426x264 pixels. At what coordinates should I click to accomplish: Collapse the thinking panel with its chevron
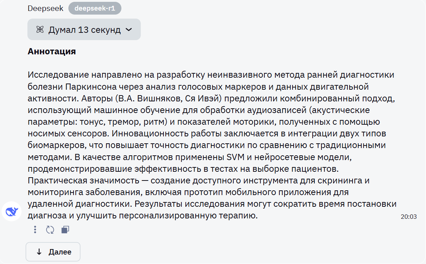tap(128, 29)
